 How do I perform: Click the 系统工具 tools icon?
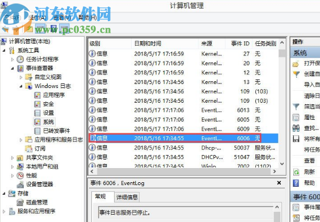pyautogui.click(x=12, y=50)
